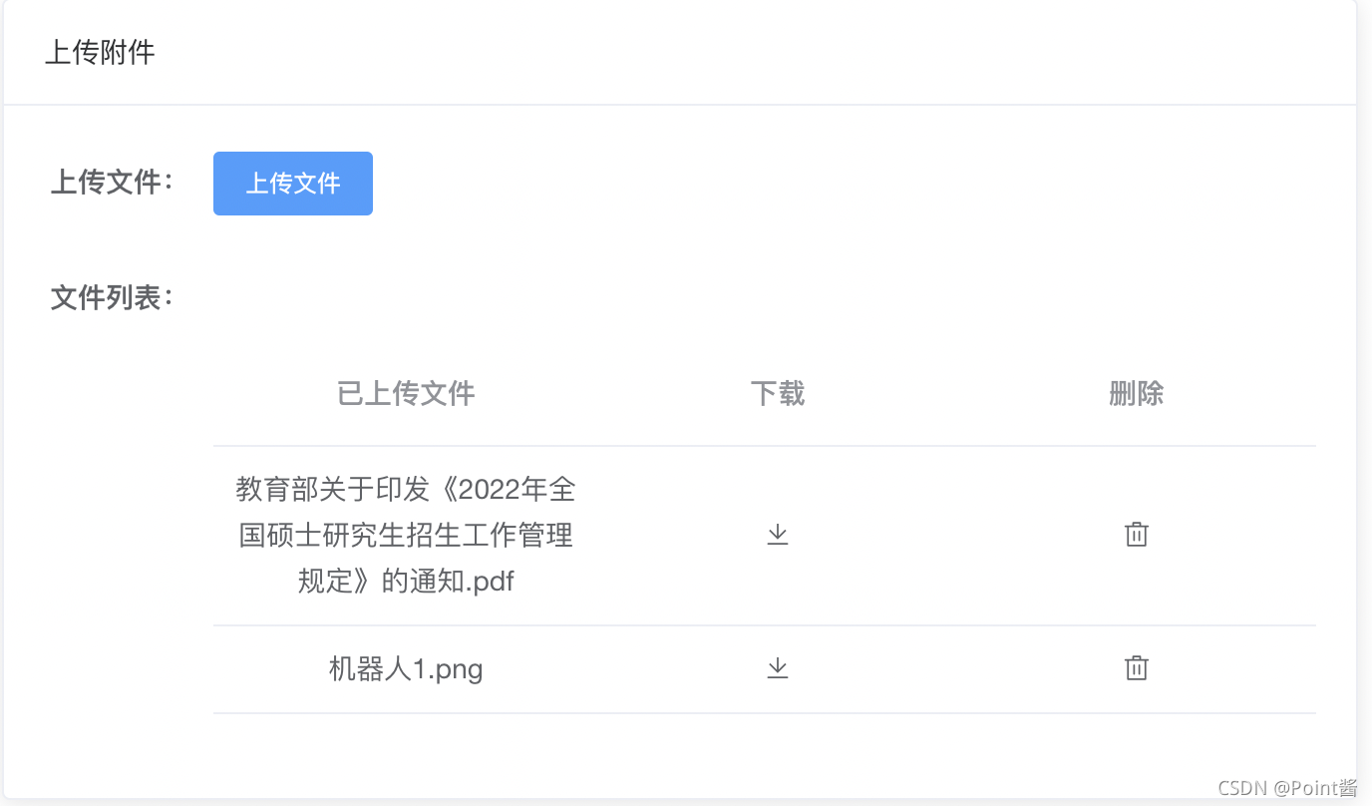This screenshot has height=806, width=1372.
Task: Click the 下载 column header
Action: (777, 393)
